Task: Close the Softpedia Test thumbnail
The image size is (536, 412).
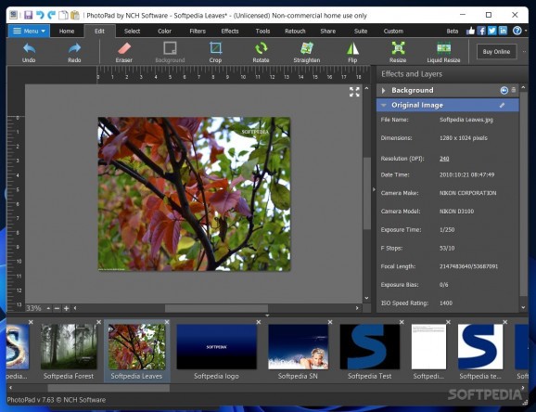Action: click(x=402, y=322)
